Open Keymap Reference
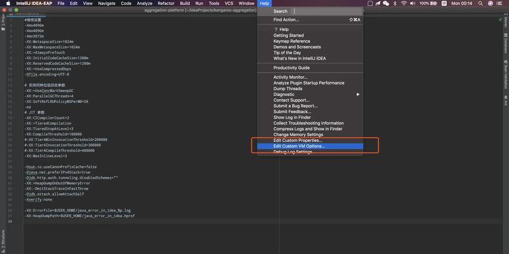 [x=310, y=41]
